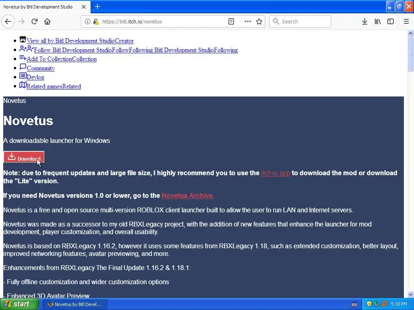Viewport: 414px width, 310px height.
Task: Go back to the previous page
Action: coord(8,21)
